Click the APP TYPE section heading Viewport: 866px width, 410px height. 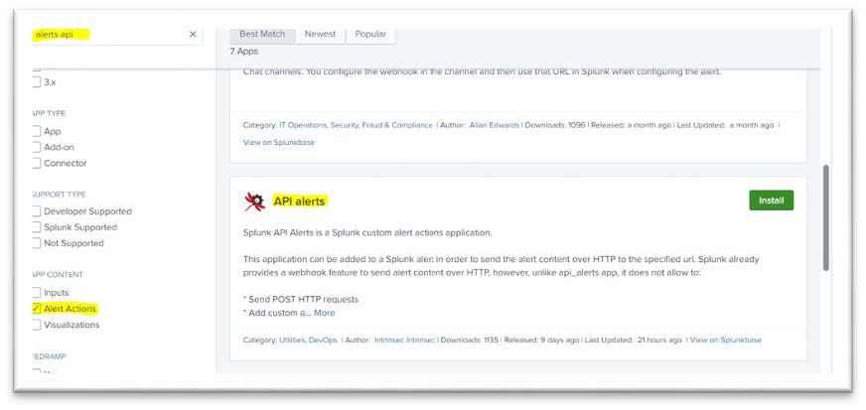pos(48,113)
